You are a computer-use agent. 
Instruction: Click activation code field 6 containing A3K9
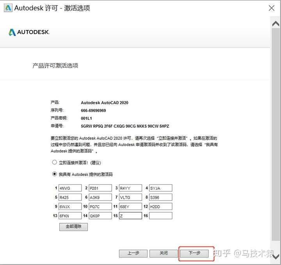100,197
